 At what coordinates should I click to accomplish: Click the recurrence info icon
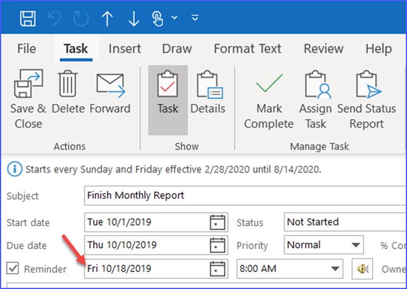[x=14, y=169]
